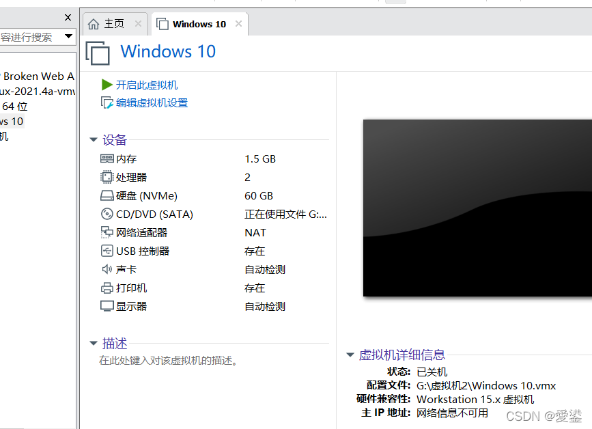Select the 64 位 item in library
The height and width of the screenshot is (429, 592).
14,107
